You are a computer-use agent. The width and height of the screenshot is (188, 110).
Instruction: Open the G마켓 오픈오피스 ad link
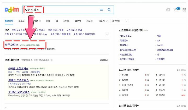tap(18, 69)
